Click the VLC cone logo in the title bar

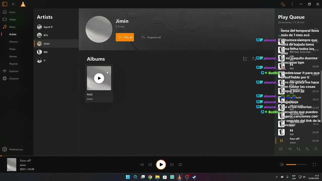click(23, 4)
